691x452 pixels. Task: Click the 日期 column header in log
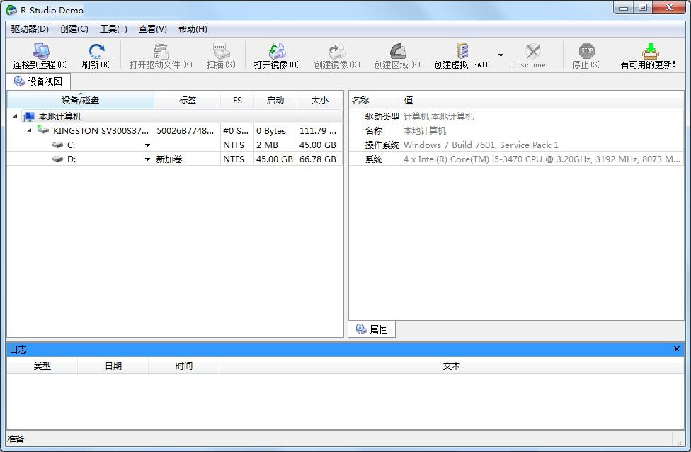coord(113,366)
